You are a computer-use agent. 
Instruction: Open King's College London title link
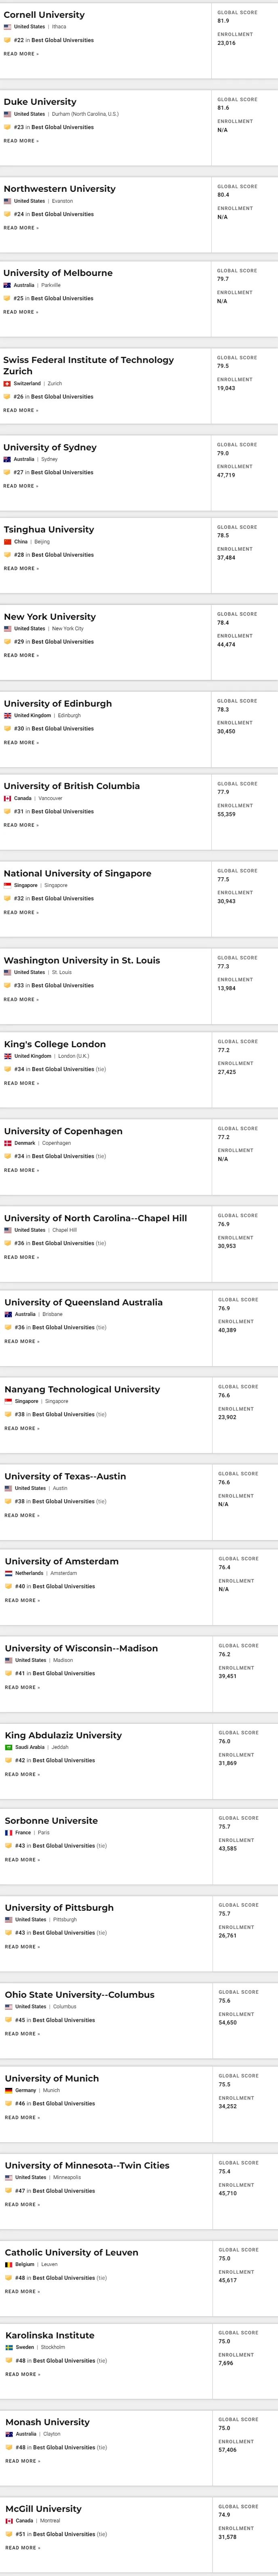(55, 1044)
